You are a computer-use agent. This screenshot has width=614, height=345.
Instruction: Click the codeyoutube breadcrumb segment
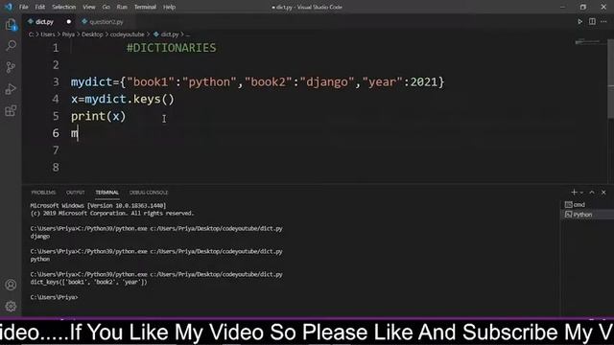coord(127,34)
